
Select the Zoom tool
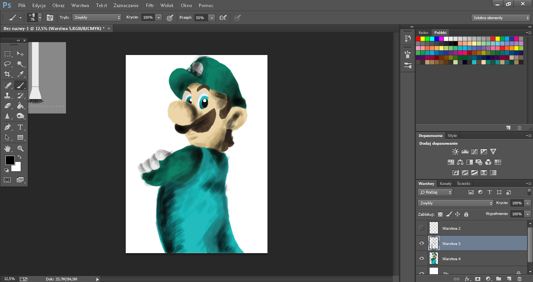(21, 149)
